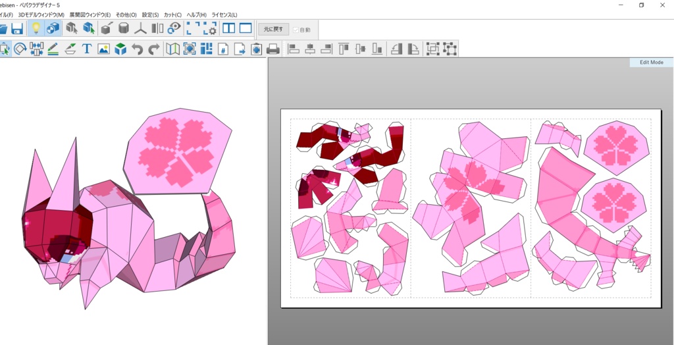Select the rotate part tool
The height and width of the screenshot is (345, 674).
tap(20, 49)
